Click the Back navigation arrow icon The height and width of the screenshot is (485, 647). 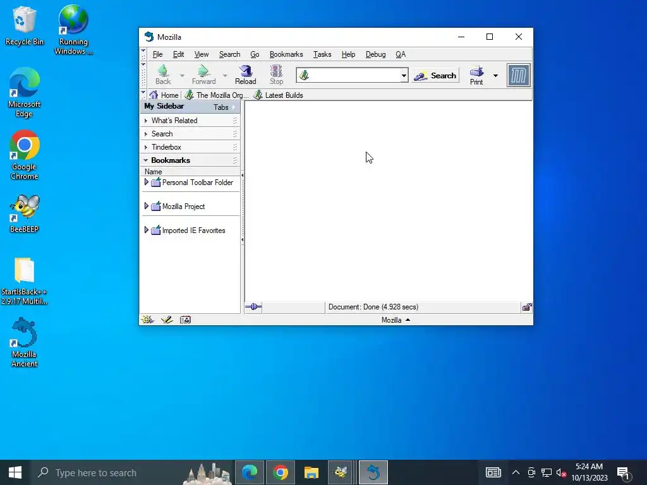point(162,71)
